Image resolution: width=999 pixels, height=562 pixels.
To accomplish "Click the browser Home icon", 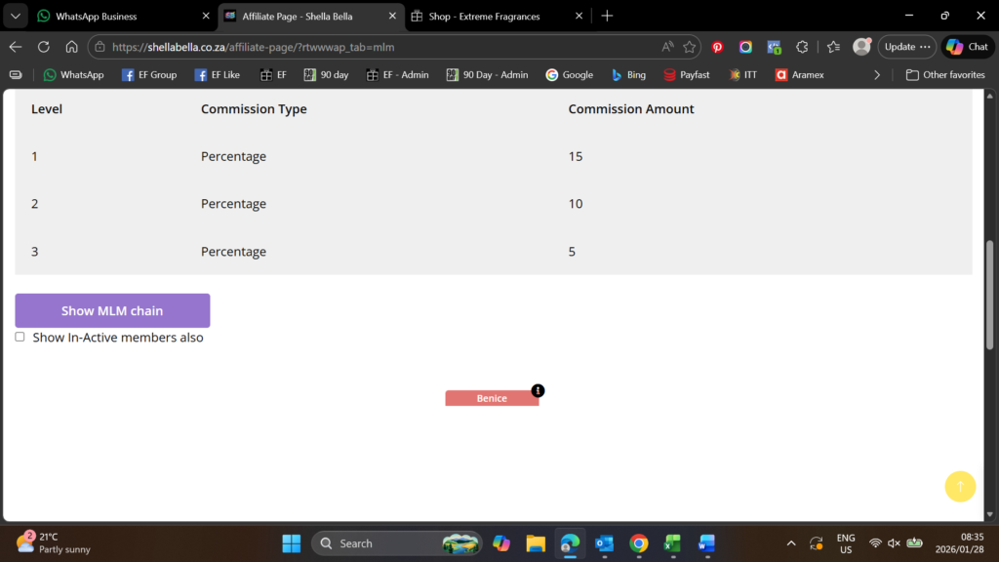I will click(x=71, y=47).
